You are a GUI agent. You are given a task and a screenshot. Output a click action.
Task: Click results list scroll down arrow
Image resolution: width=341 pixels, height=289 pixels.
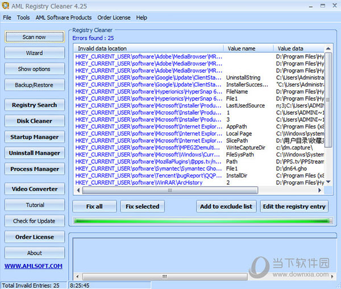pyautogui.click(x=328, y=181)
